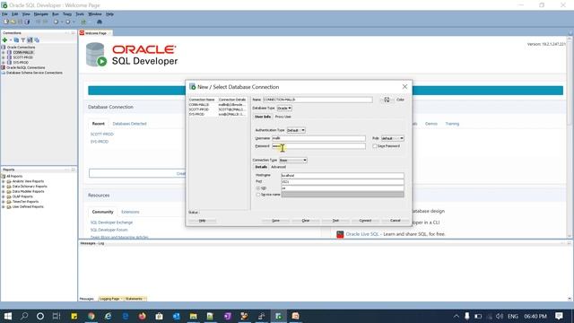
Task: Open the Action Center notification icon
Action: pos(559,316)
